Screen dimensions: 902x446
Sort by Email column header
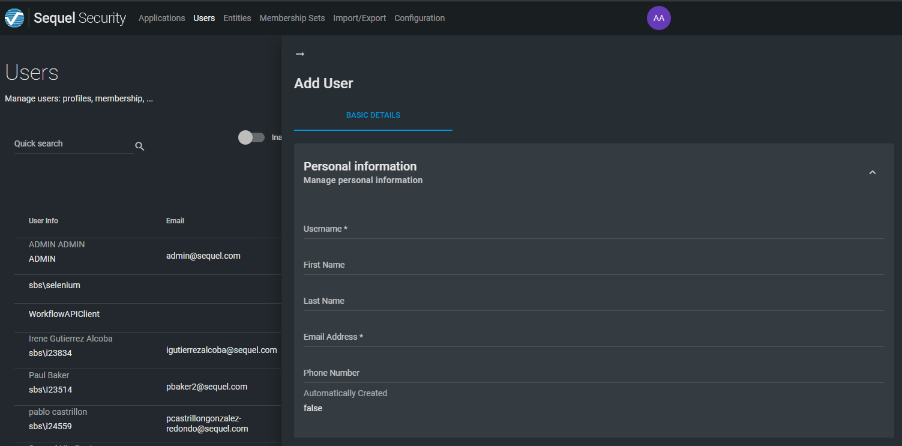(x=175, y=221)
